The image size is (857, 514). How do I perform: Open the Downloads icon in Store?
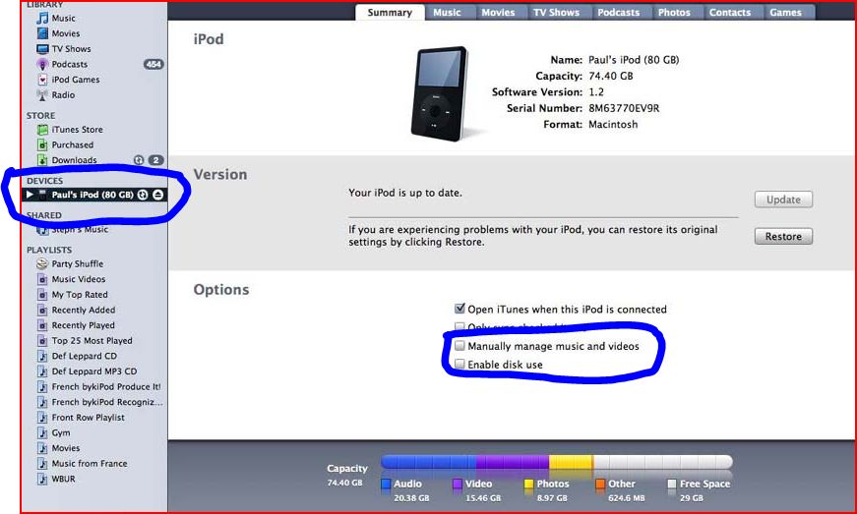[x=42, y=160]
